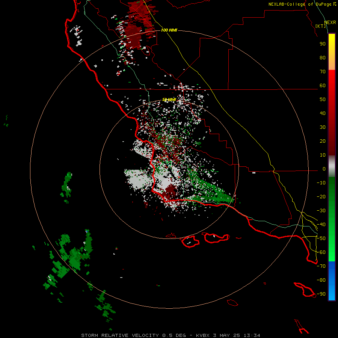Click the NEXR label above the color bar
The image size is (338, 338).
(330, 23)
